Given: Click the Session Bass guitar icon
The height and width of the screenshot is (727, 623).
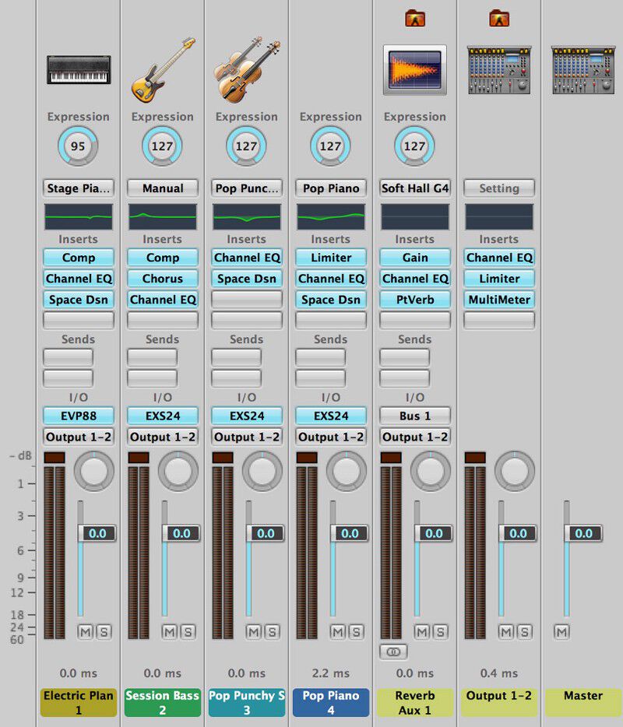Looking at the screenshot, I should [x=162, y=69].
